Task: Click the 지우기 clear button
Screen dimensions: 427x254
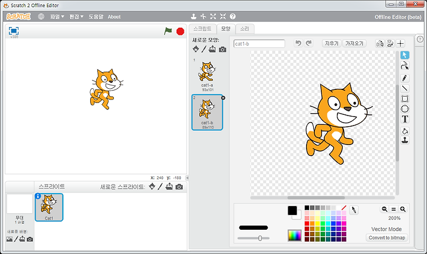Action: [x=332, y=43]
